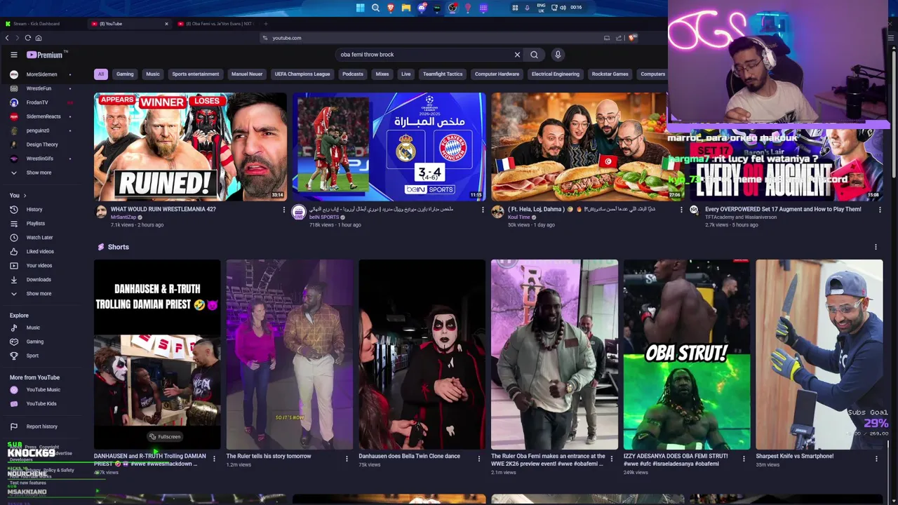Start voice search with the microphone icon
The image size is (898, 505).
point(558,55)
